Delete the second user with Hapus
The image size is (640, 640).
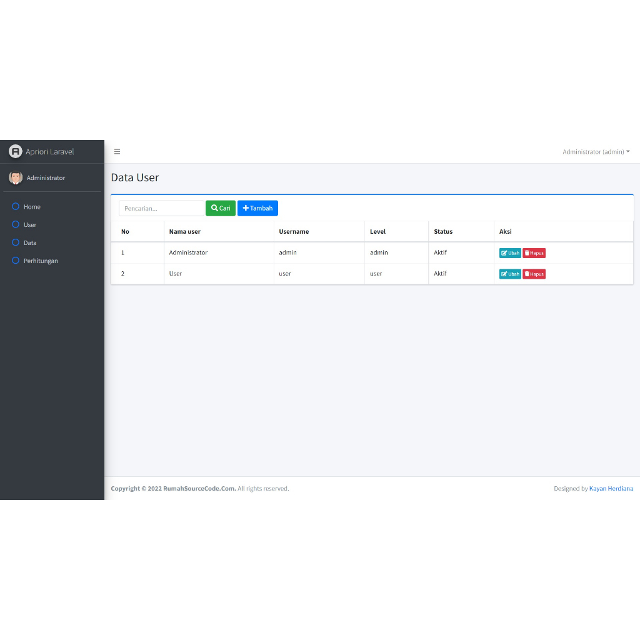(534, 274)
